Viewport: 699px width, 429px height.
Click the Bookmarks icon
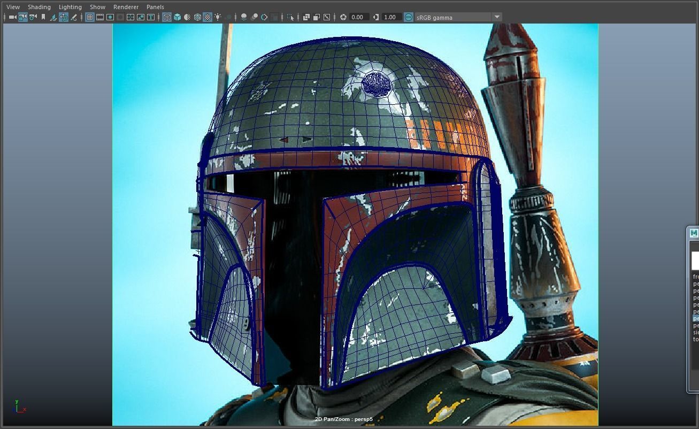pos(43,17)
